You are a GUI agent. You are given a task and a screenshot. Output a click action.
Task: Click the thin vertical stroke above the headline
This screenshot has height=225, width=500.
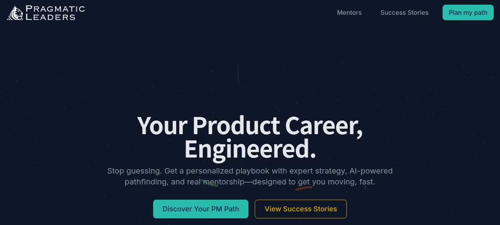click(238, 73)
